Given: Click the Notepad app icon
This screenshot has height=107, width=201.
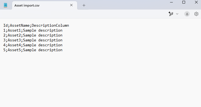Looking at the screenshot, I should (x=5, y=5).
